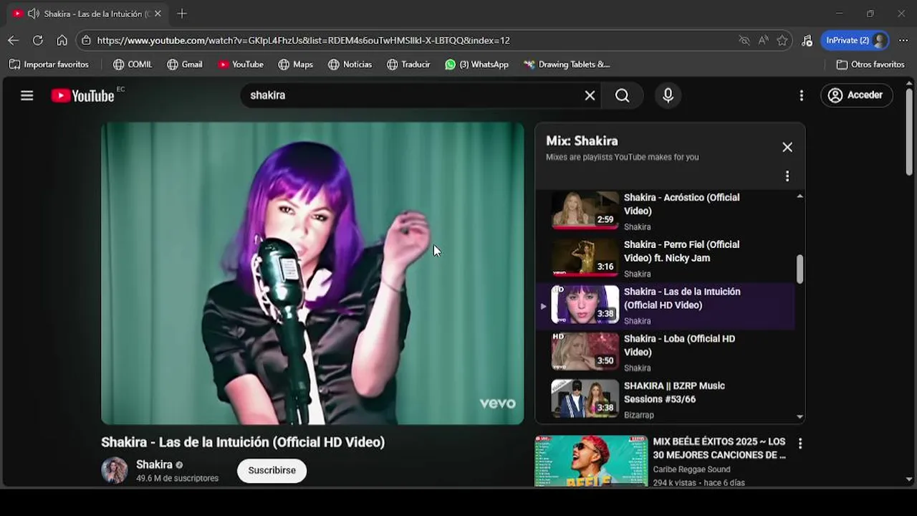Play Shakira - Acróstico from the mix
The width and height of the screenshot is (917, 516).
pos(665,211)
